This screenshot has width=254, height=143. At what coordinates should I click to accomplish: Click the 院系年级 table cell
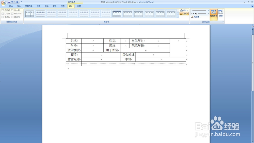(138, 46)
